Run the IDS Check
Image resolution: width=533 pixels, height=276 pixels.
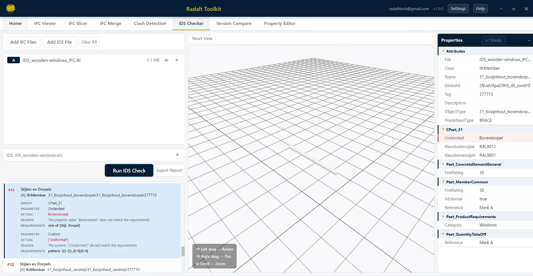tap(129, 170)
